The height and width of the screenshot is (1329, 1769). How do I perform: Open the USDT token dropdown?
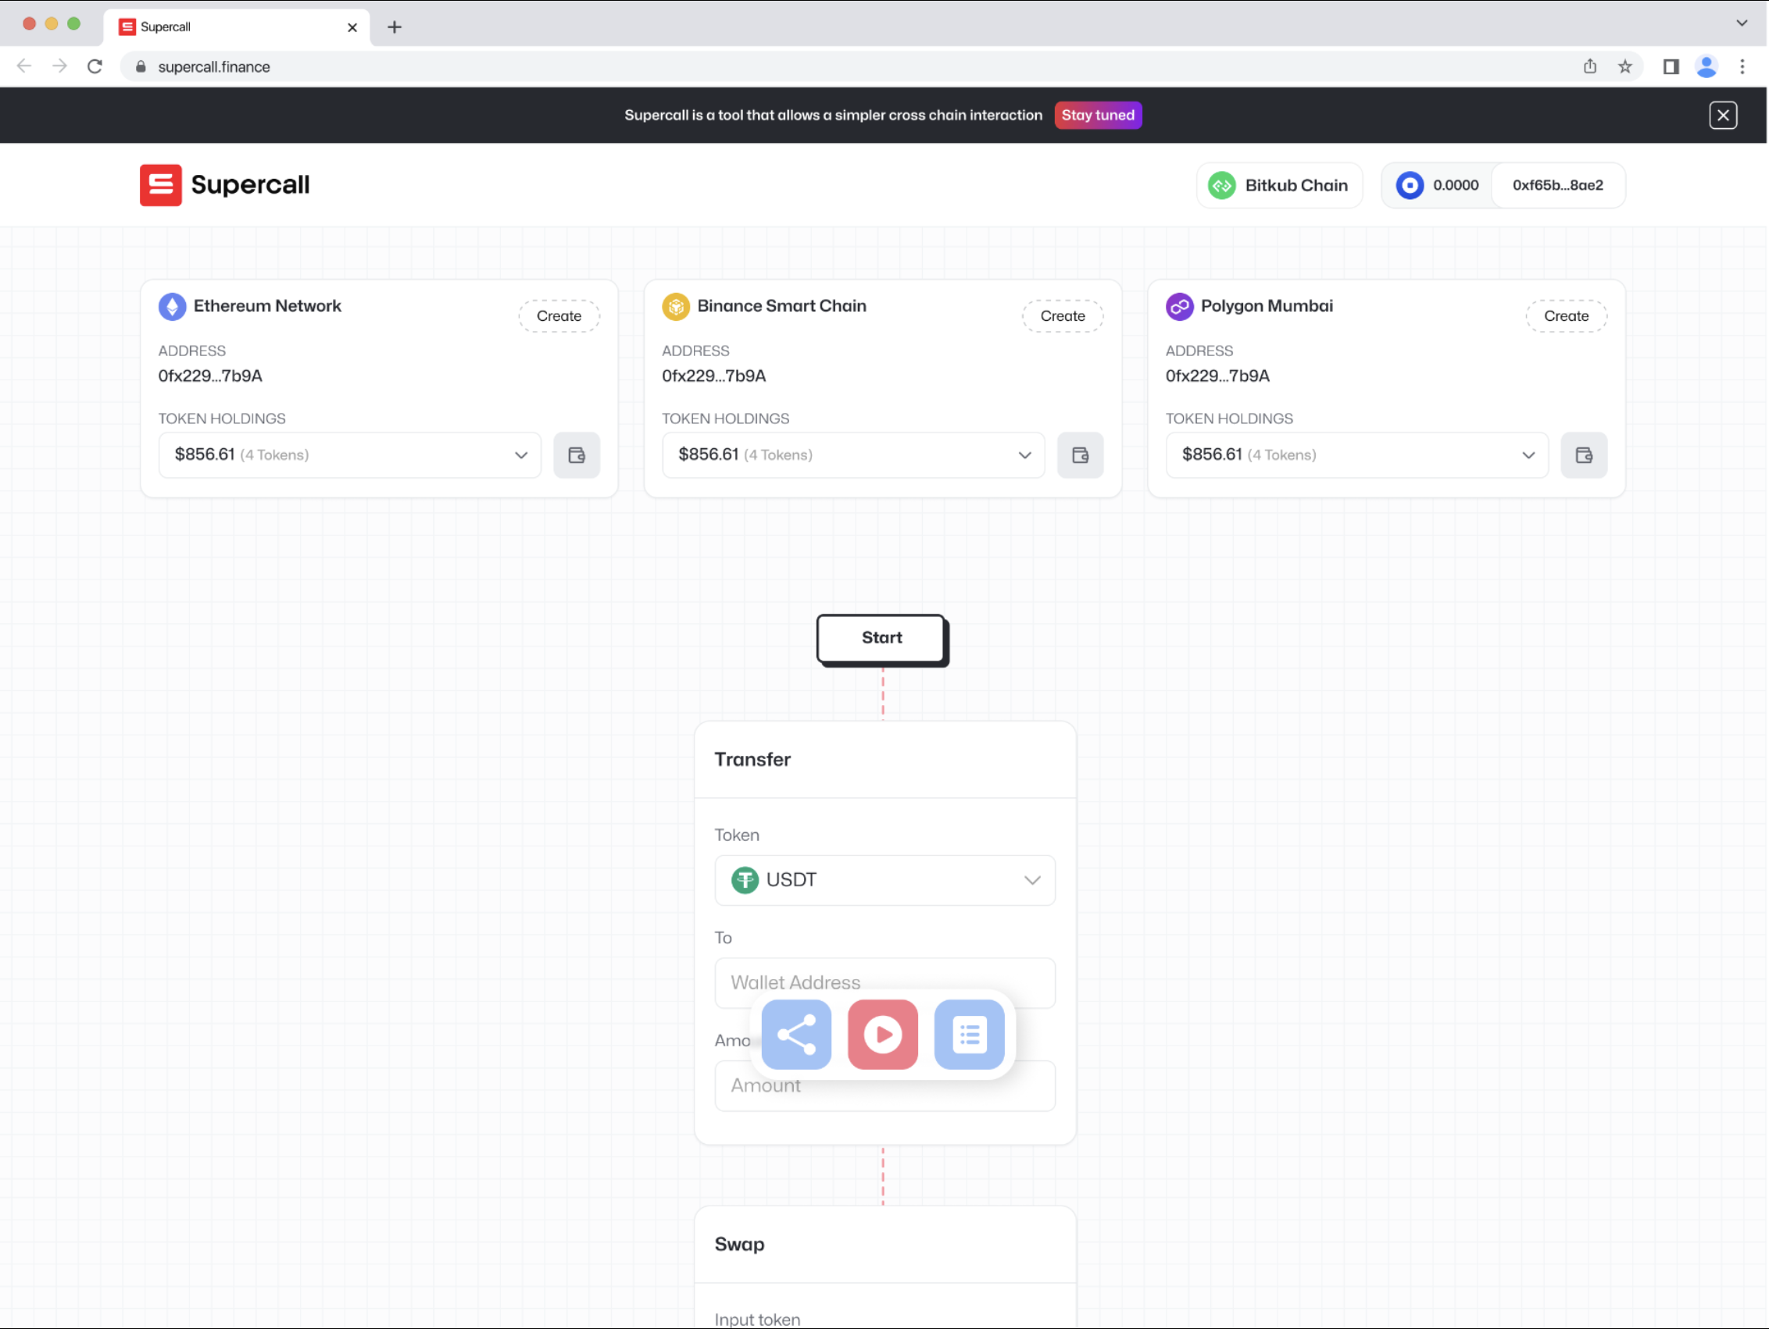884,880
